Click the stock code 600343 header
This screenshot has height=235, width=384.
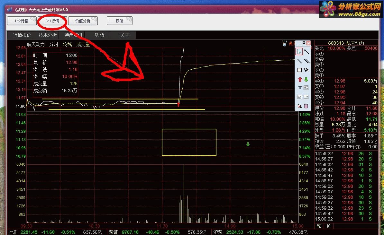(336, 43)
